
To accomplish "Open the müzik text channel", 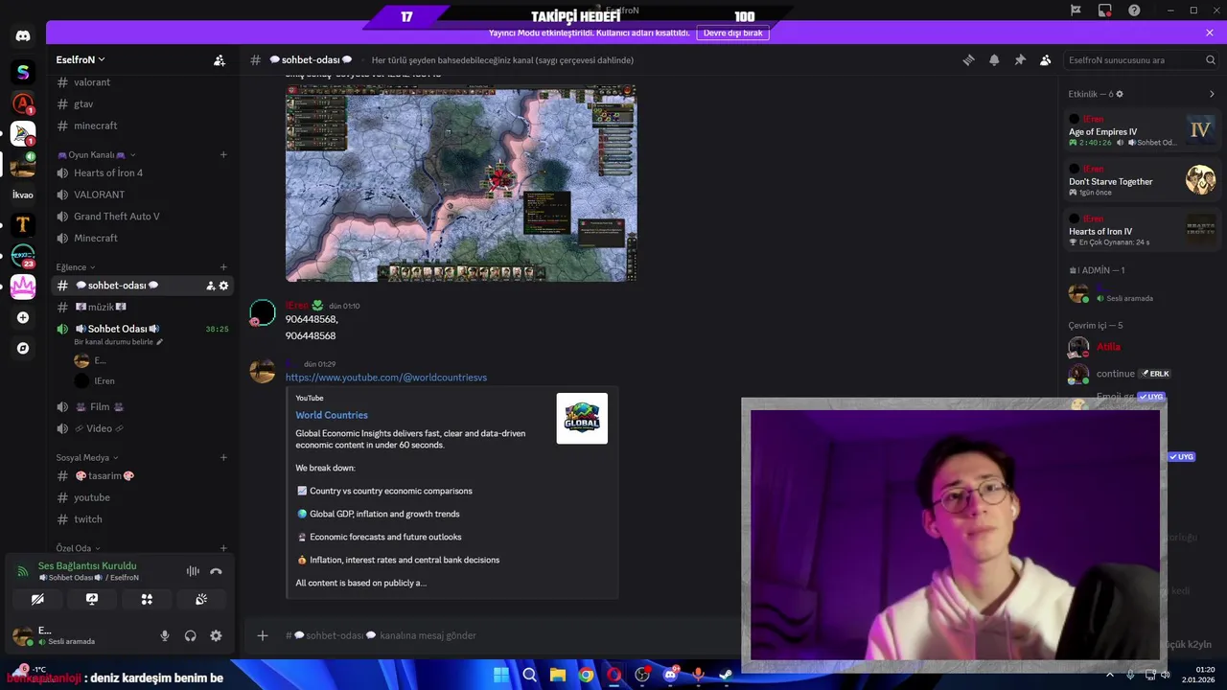I will [141, 307].
